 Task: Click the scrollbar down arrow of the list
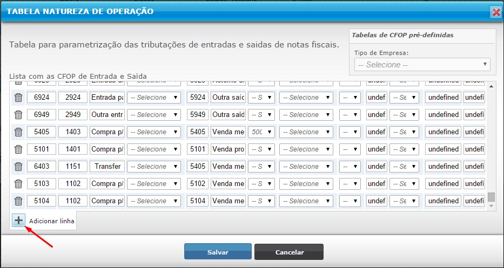(491, 206)
